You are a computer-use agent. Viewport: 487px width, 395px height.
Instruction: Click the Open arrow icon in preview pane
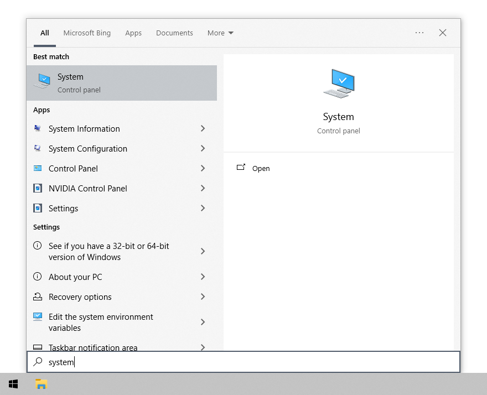(241, 168)
